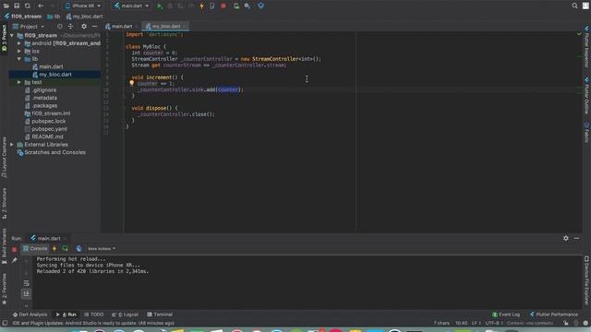The height and width of the screenshot is (332, 591).
Task: Open the Dart Analysis tool window
Action: point(30,314)
